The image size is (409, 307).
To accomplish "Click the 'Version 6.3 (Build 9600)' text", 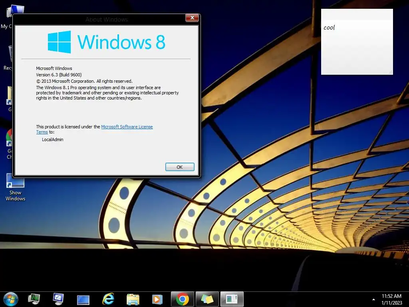I will point(59,75).
